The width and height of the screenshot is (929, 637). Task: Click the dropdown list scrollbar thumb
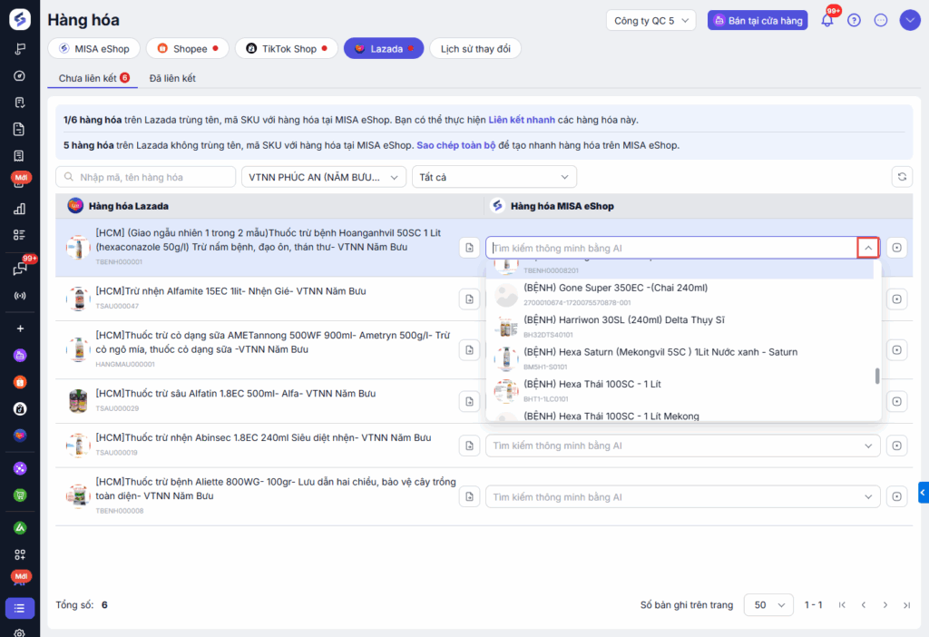click(877, 376)
